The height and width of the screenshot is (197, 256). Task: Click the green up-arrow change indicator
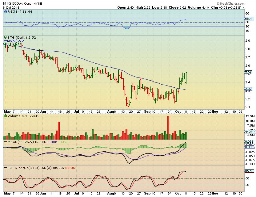243,8
